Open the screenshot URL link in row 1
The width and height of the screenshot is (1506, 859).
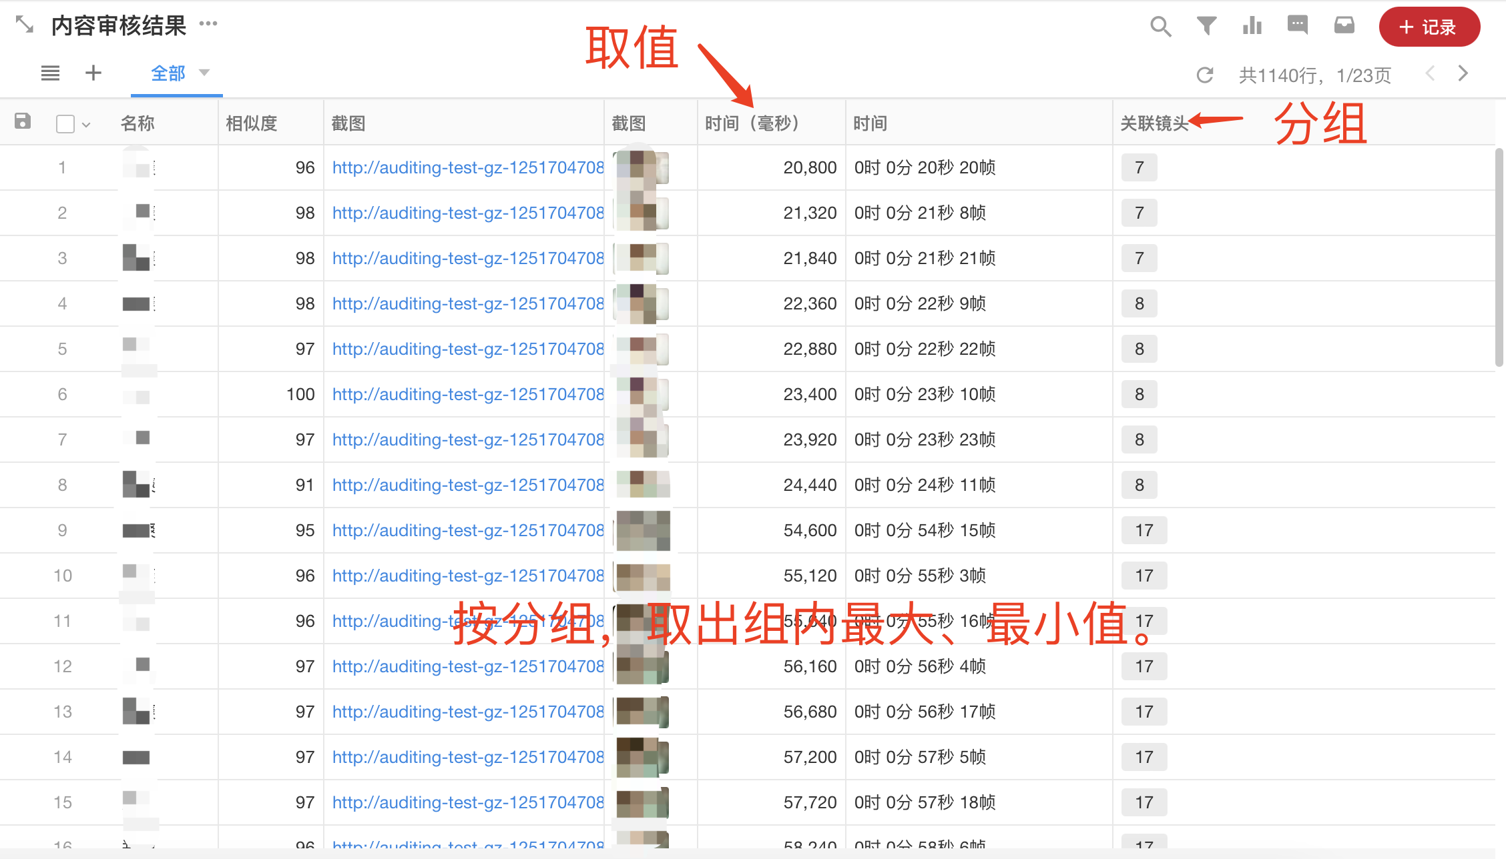[467, 167]
